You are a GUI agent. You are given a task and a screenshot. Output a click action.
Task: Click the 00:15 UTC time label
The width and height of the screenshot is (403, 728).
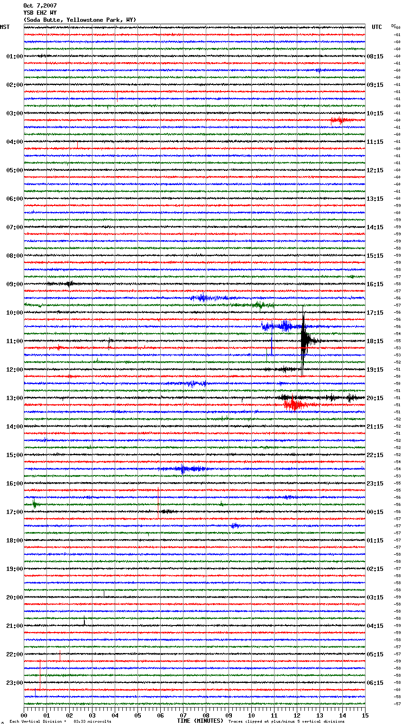pos(375,512)
